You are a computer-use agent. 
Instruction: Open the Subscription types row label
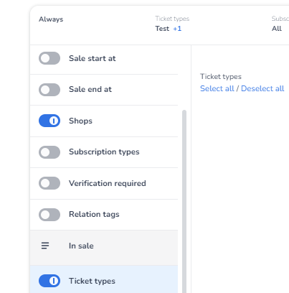click(x=104, y=152)
